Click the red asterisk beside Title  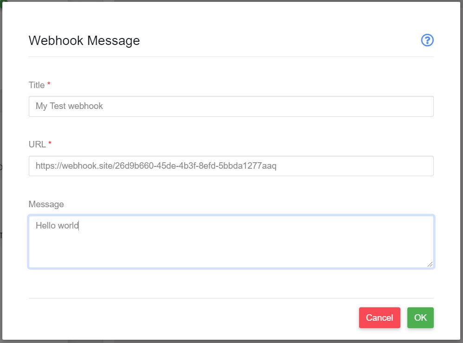pos(49,84)
